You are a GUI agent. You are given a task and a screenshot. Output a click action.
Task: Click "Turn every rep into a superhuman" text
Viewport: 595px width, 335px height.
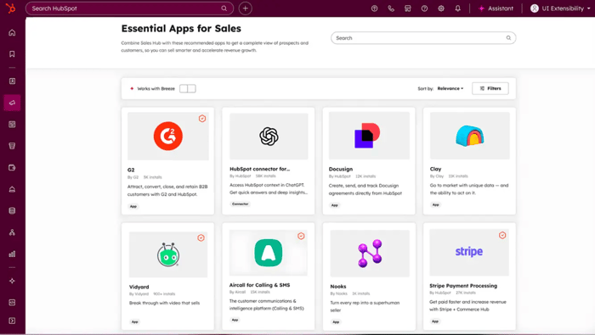pyautogui.click(x=365, y=303)
